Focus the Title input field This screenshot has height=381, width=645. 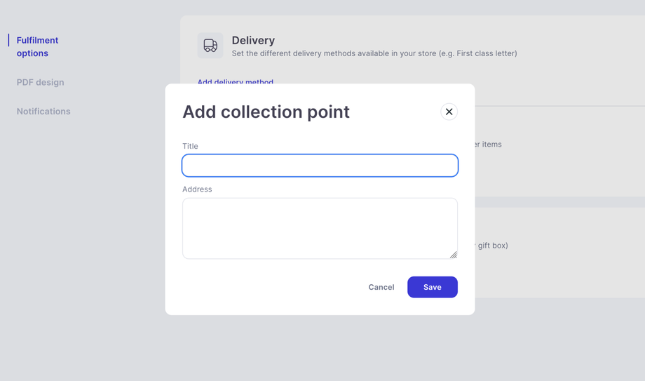pos(320,166)
